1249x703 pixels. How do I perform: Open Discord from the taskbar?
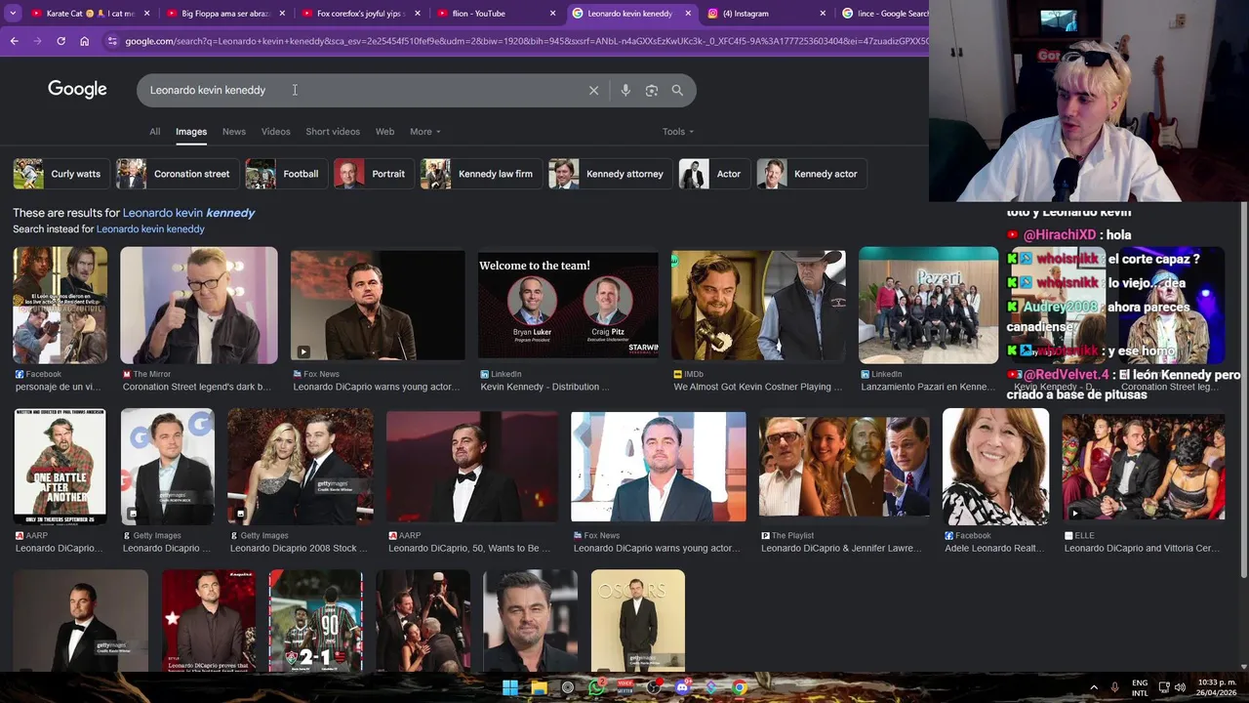(682, 687)
